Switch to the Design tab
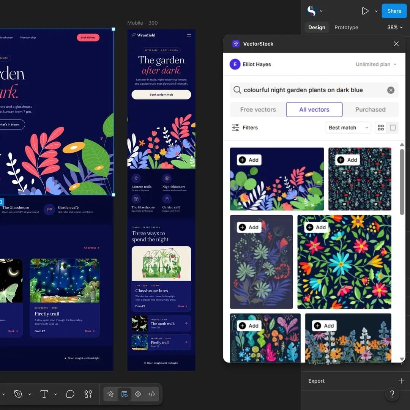The height and width of the screenshot is (410, 410). (316, 27)
